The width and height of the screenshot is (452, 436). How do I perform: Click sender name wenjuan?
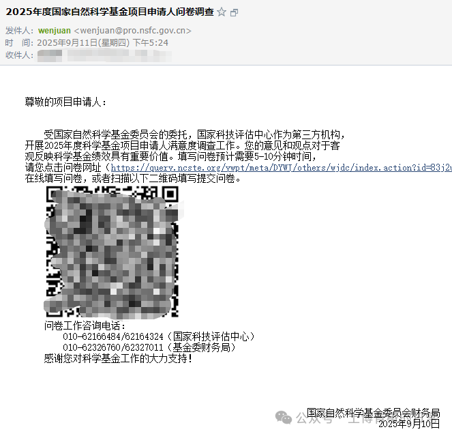click(54, 31)
